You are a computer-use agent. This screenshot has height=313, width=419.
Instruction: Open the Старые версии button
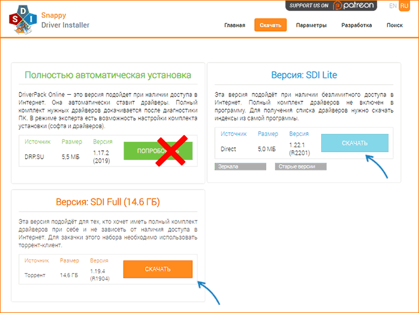301,166
